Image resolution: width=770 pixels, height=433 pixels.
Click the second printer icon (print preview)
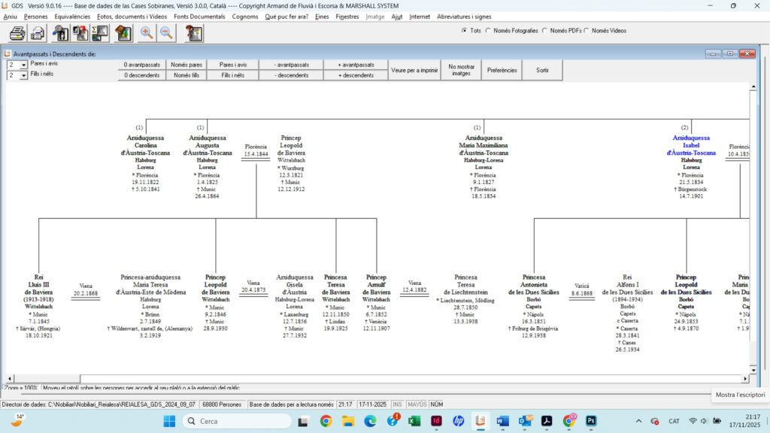(38, 32)
